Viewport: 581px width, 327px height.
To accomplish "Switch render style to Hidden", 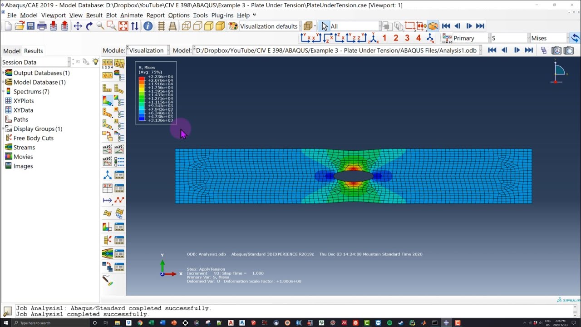I will pos(197,26).
